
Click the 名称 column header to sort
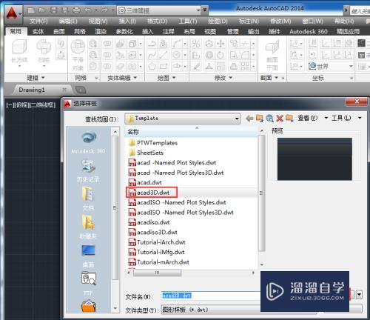point(192,132)
